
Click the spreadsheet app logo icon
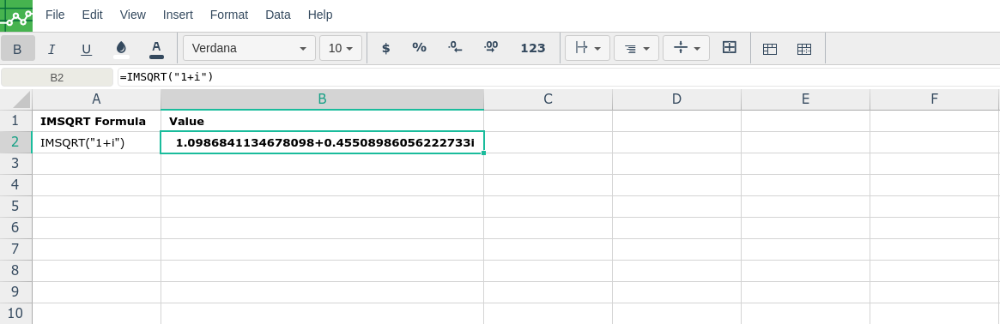(16, 15)
